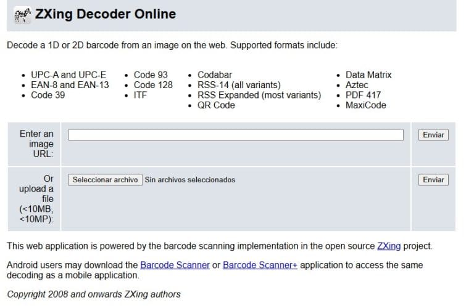Click the ZXing Decoder Online heading
The width and height of the screenshot is (474, 308).
tap(105, 14)
